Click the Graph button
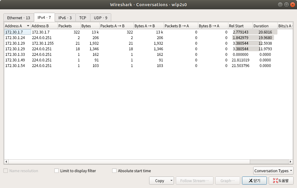Viewport: 297px width, 188px height. (228, 181)
